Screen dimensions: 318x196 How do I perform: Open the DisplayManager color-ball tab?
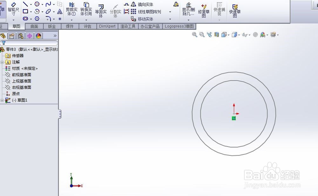click(38, 36)
